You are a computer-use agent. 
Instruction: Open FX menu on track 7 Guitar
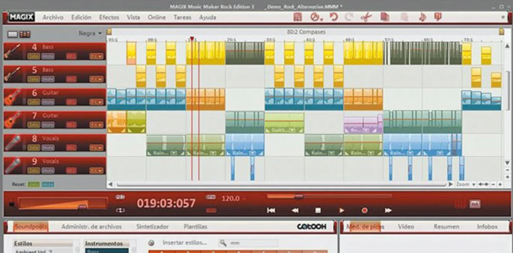point(97,125)
